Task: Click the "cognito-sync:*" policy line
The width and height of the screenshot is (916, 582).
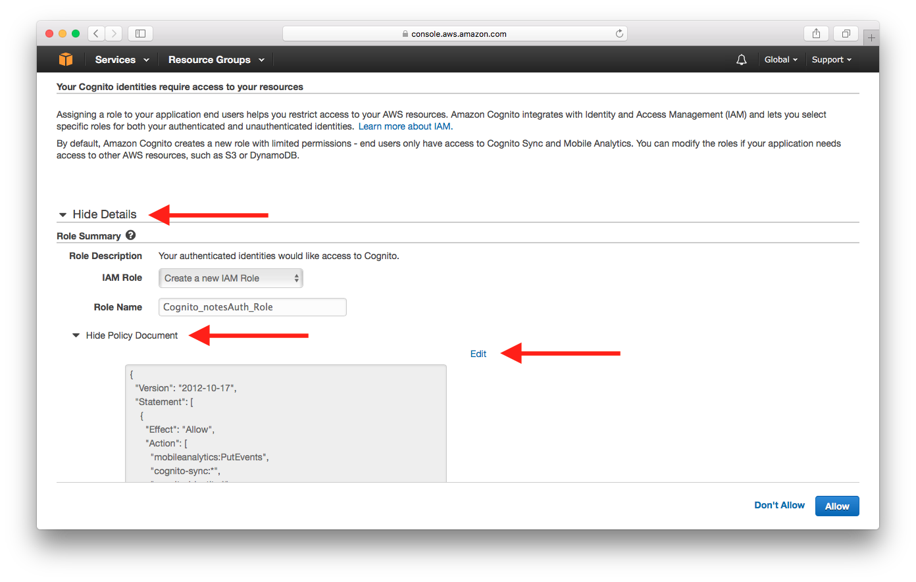Action: (x=186, y=471)
